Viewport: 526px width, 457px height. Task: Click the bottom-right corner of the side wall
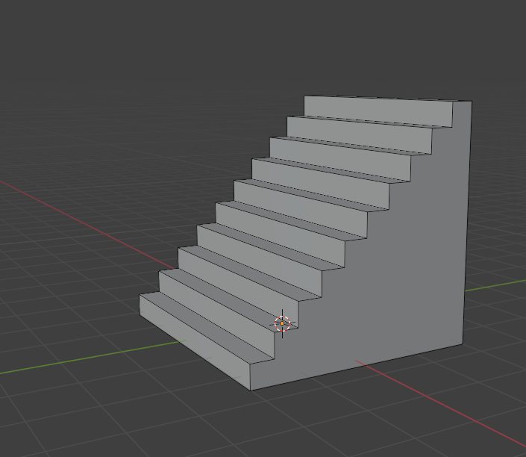463,343
